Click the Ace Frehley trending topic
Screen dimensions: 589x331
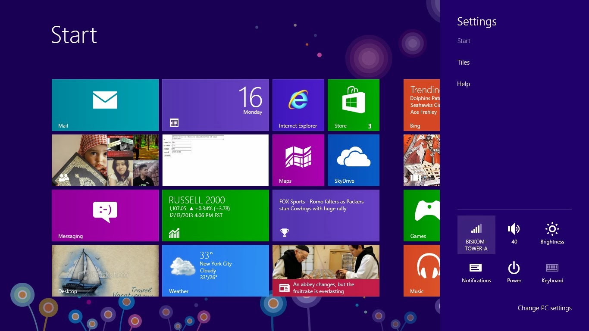coord(423,112)
